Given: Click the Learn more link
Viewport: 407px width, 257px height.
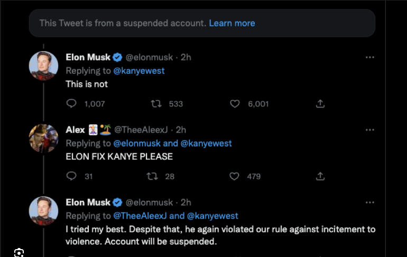Looking at the screenshot, I should point(232,23).
